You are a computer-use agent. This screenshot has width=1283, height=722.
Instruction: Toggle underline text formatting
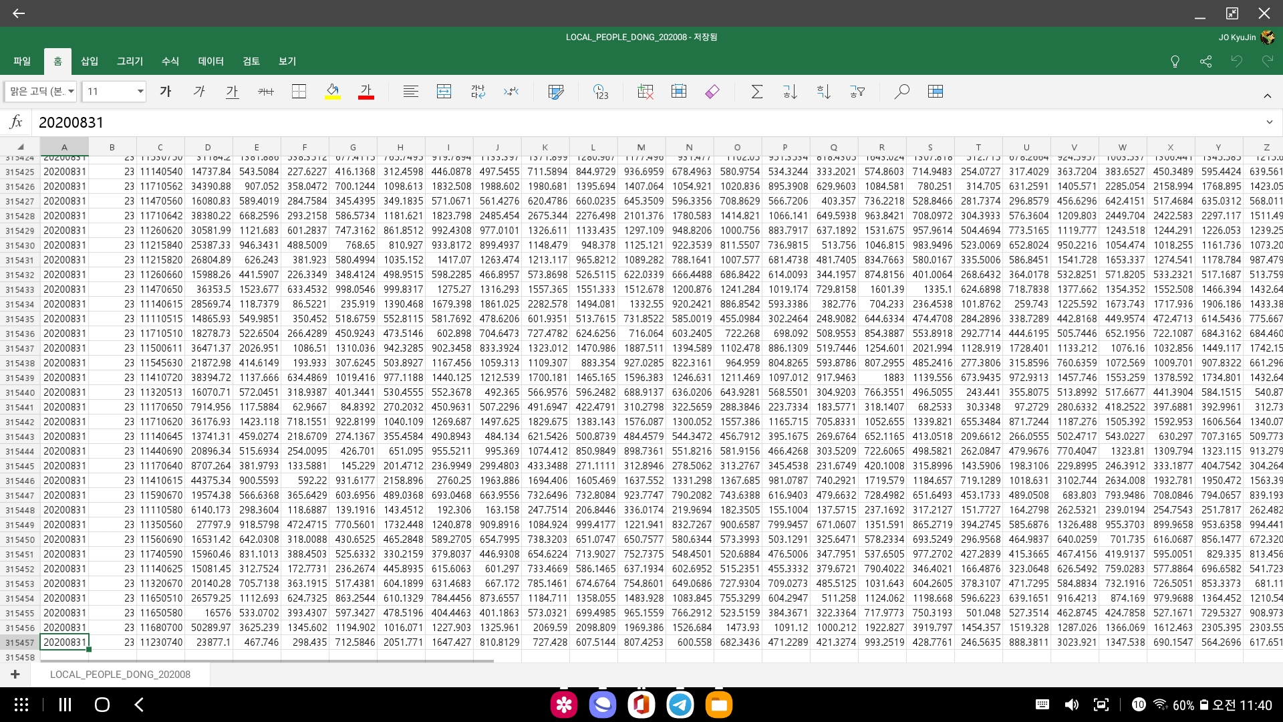click(232, 92)
